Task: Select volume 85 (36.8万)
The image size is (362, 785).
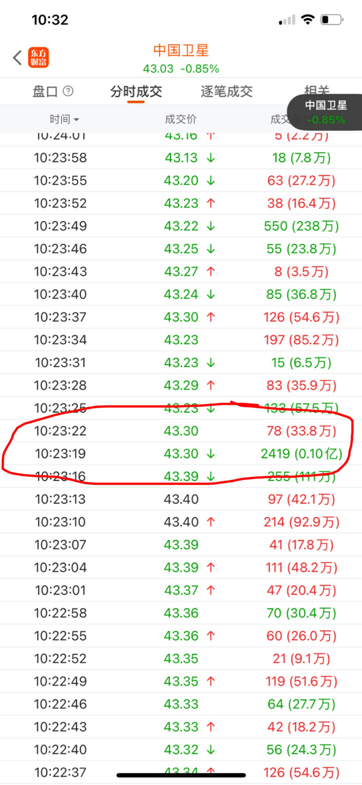Action: point(301,294)
